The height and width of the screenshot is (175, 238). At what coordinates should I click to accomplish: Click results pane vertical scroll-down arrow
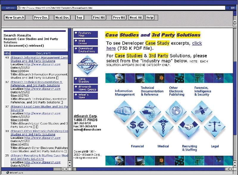[x=70, y=165]
